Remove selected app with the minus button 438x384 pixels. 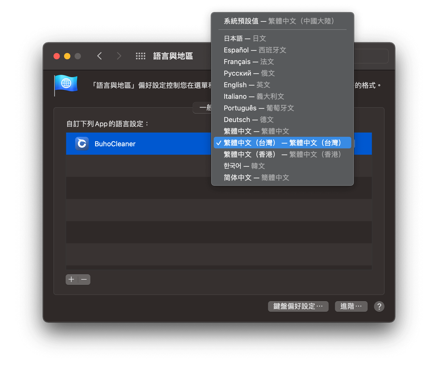pos(84,279)
